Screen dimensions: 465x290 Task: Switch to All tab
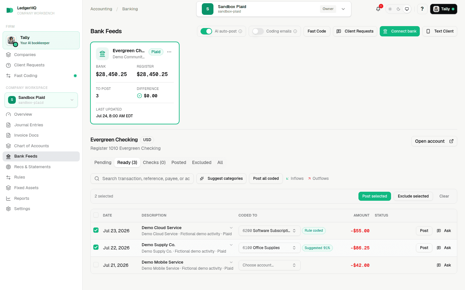tap(220, 162)
